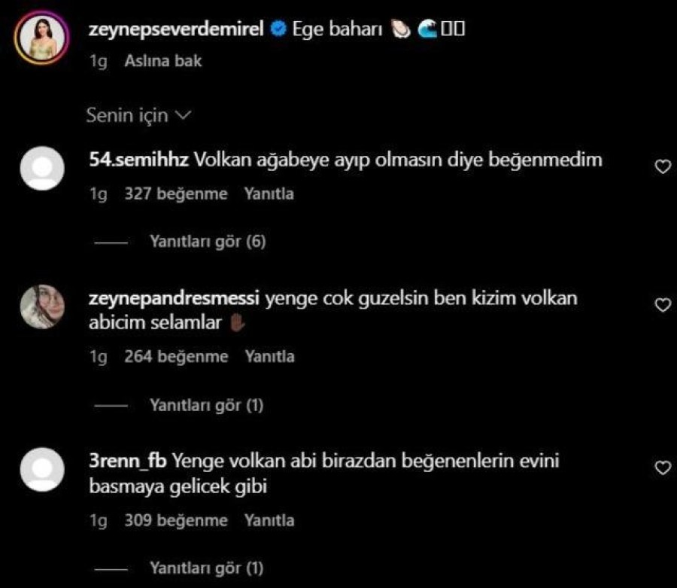The height and width of the screenshot is (588, 677).
Task: View the 327 beğenme likes list
Action: pyautogui.click(x=176, y=193)
